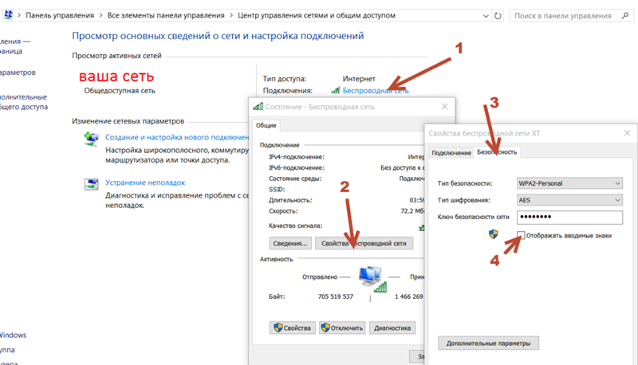Click the signal icon in Состояние window title
This screenshot has height=365, width=638.
click(258, 107)
